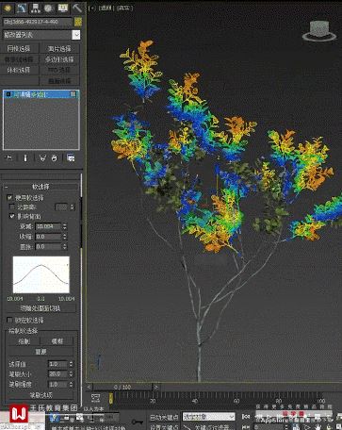Click 明暗处理面切换 button
The width and height of the screenshot is (342, 430).
pos(41,308)
